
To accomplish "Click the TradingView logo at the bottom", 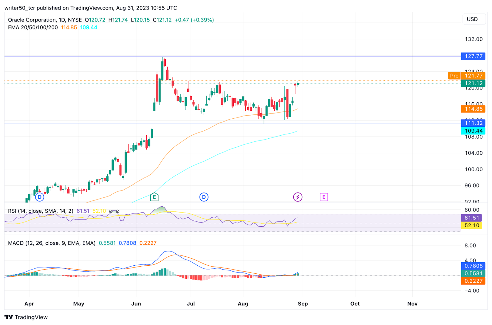I will [26, 317].
